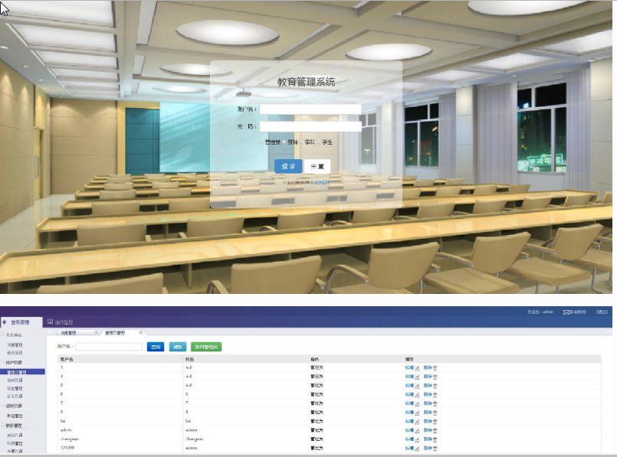Screen dimensions: 617x457
Task: Click the blue 查询 search button
Action: [x=156, y=347]
